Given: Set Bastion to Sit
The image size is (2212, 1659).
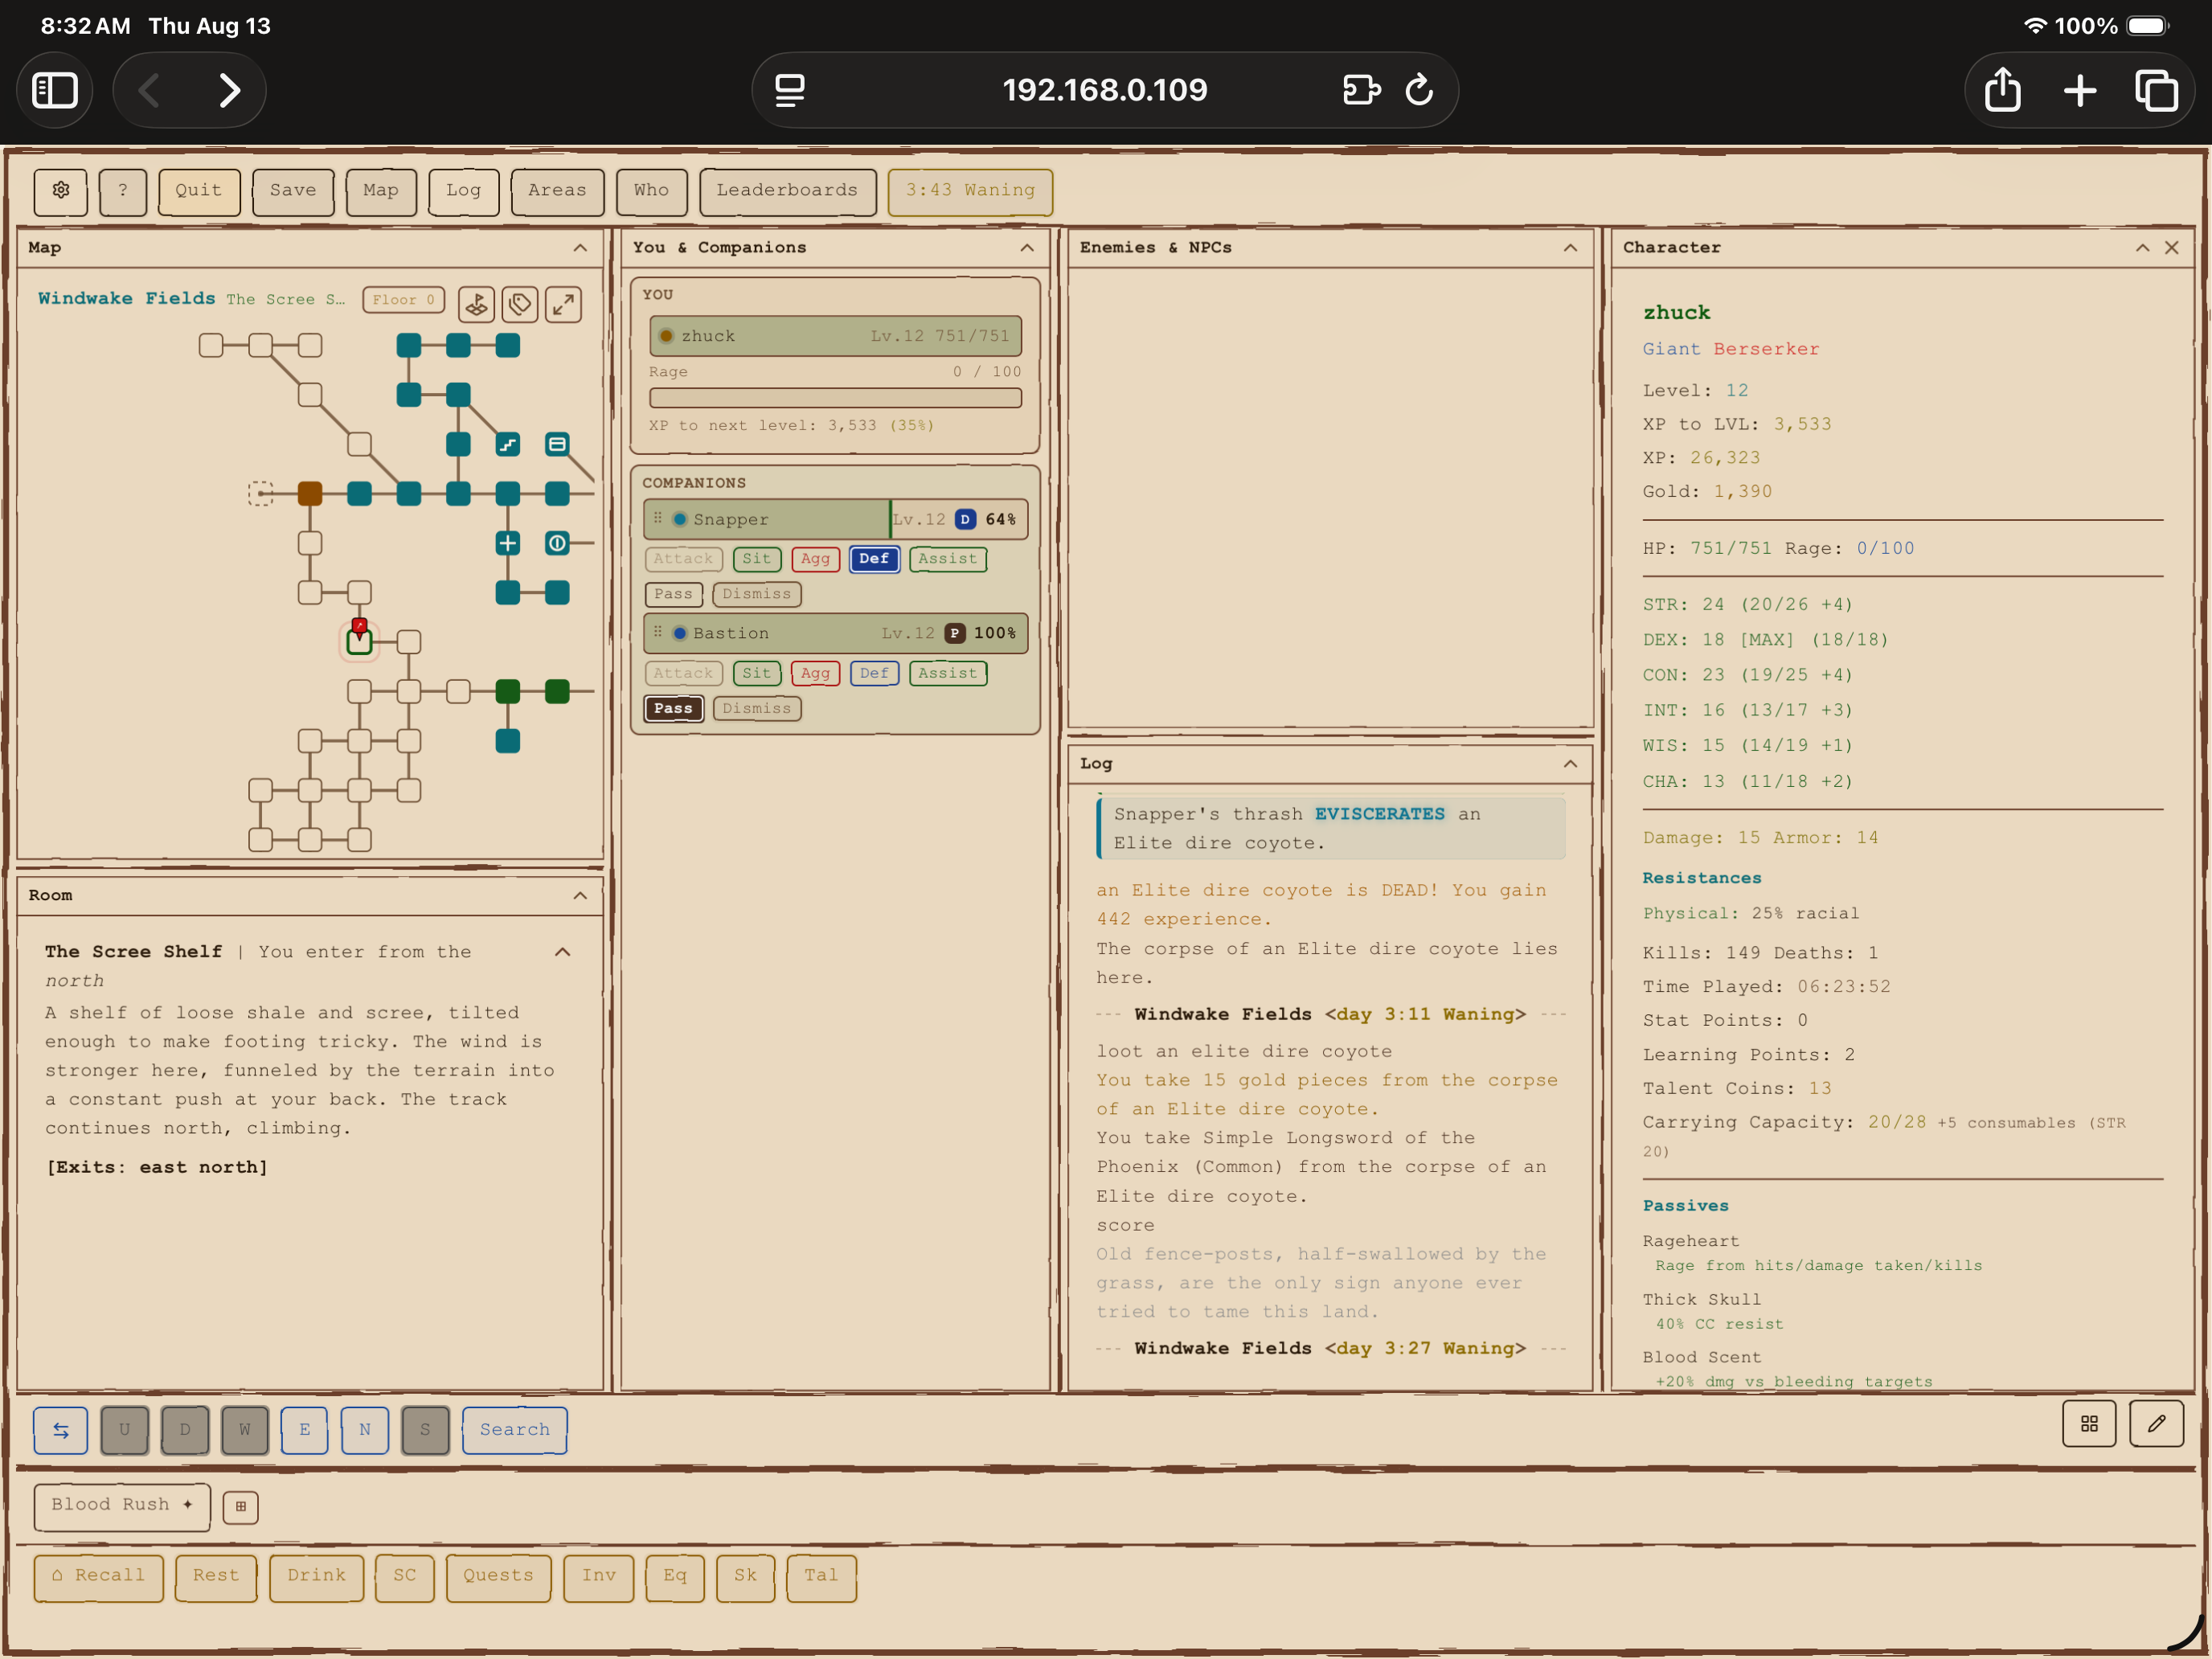Looking at the screenshot, I should pos(757,673).
